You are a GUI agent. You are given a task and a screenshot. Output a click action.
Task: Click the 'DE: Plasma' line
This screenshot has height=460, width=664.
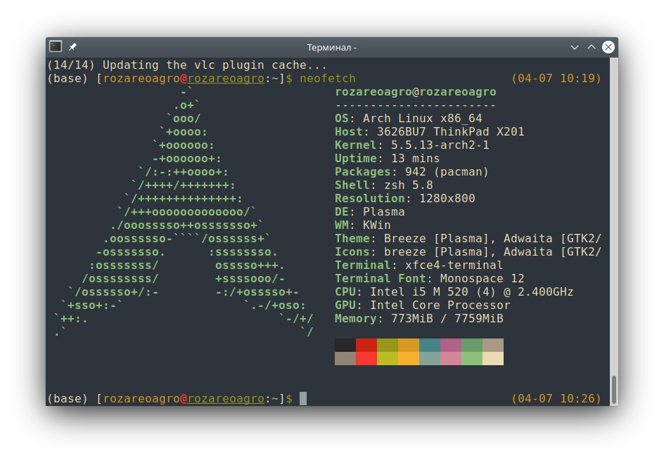click(x=370, y=212)
